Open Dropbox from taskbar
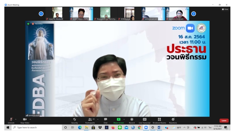Viewport: 233px width, 133px height. click(100, 127)
